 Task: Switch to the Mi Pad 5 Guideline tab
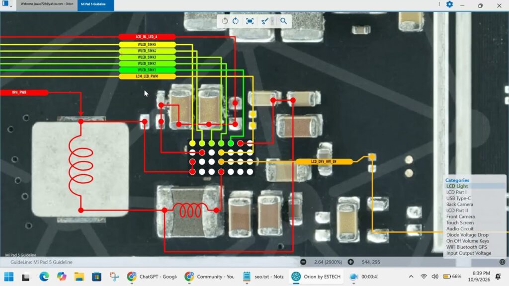[95, 5]
